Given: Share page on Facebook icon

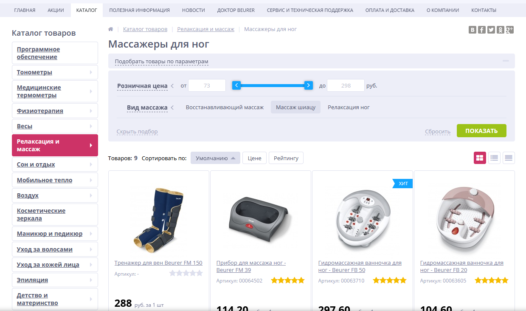Looking at the screenshot, I should click(x=482, y=30).
